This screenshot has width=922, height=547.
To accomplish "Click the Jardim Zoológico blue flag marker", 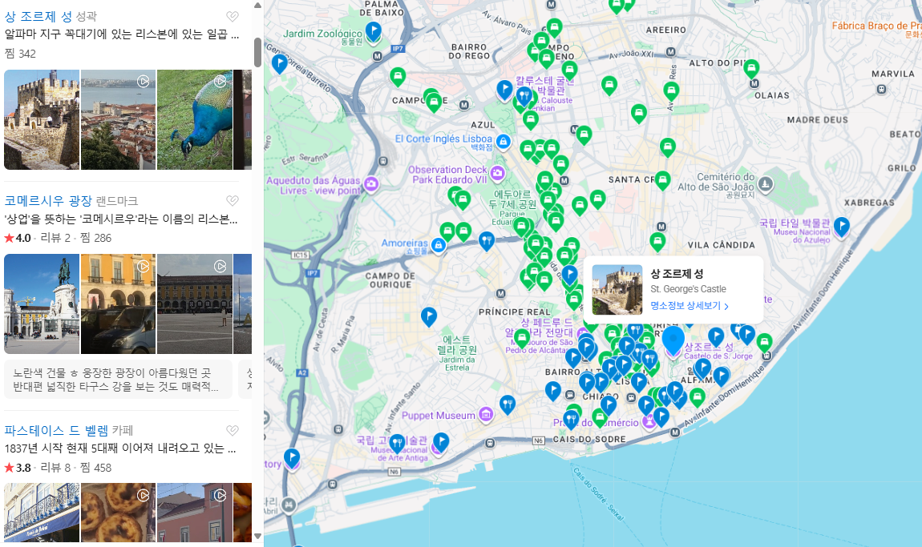I will tap(374, 32).
